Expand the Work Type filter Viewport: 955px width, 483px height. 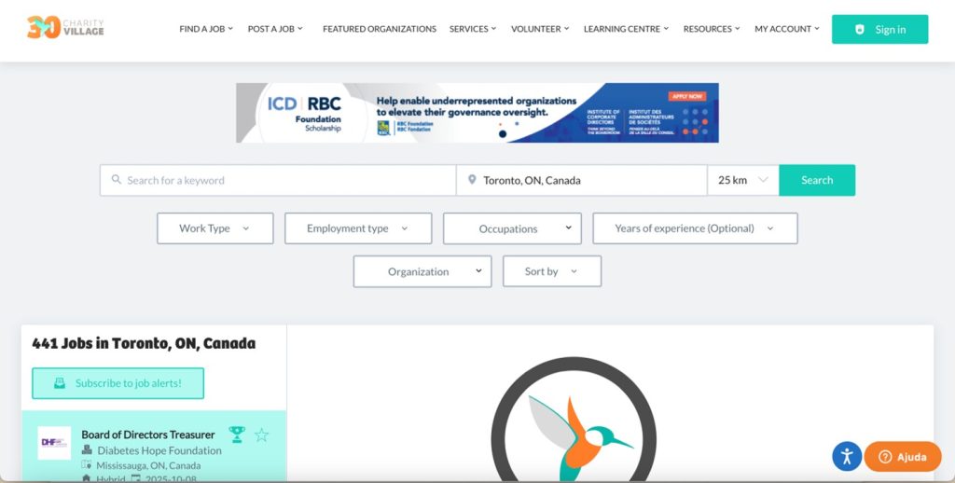[215, 228]
